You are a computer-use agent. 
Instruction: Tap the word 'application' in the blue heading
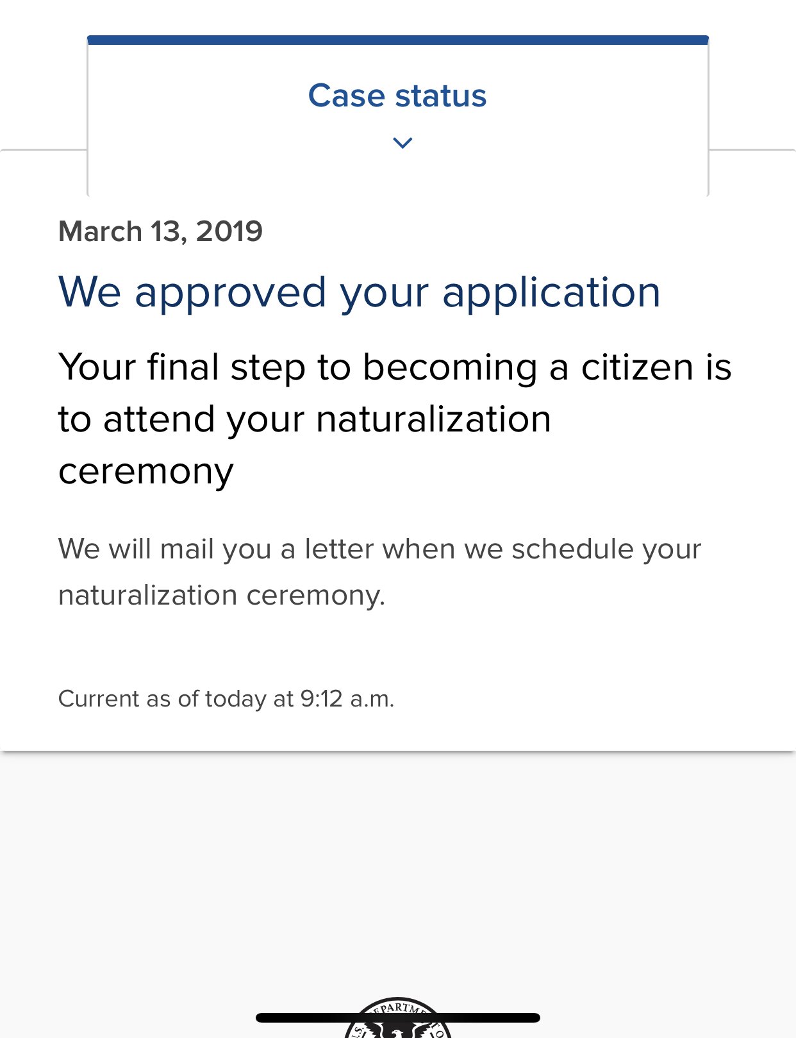tap(551, 293)
